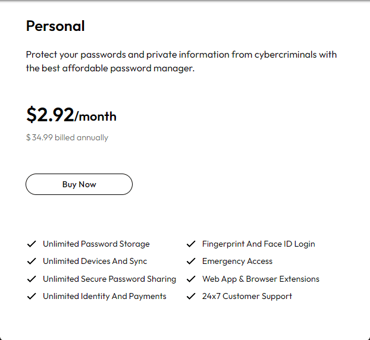
Task: Click the Fingerprint And Face ID Login text
Action: point(259,244)
